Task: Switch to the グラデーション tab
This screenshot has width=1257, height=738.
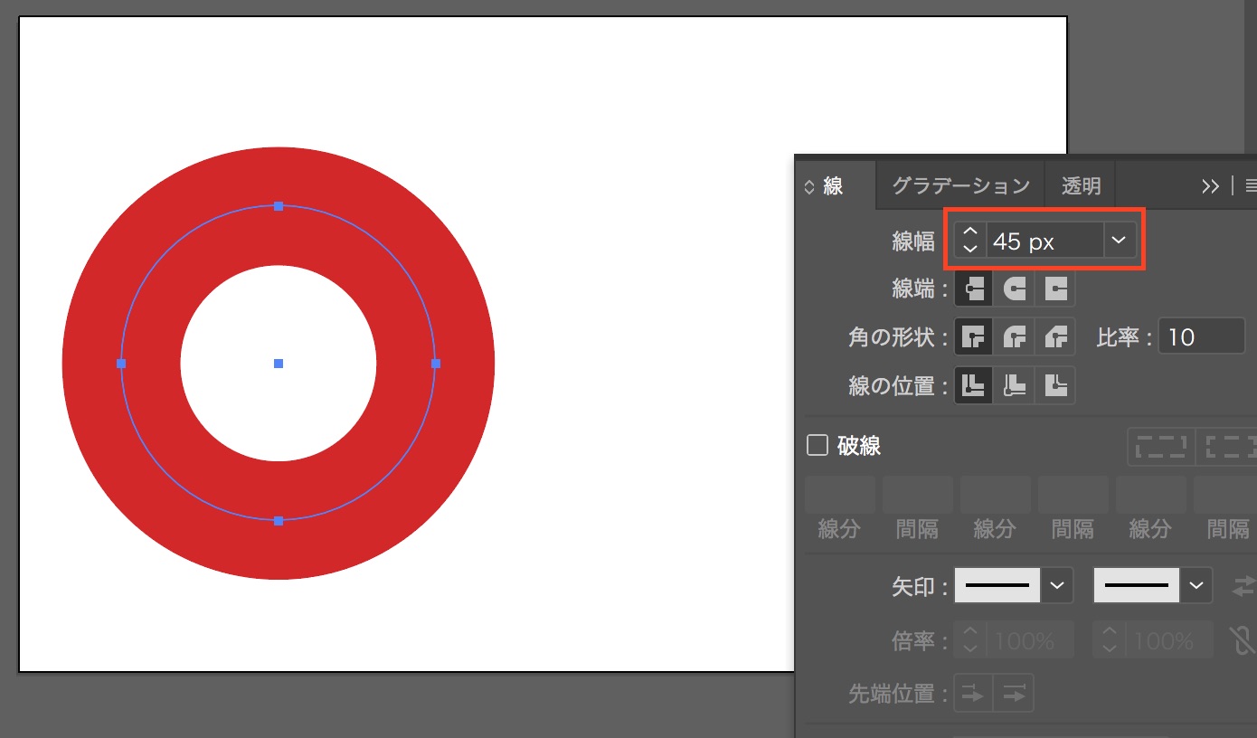Action: pyautogui.click(x=960, y=186)
